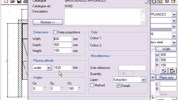Click Description box scroll up arrow

143,11
